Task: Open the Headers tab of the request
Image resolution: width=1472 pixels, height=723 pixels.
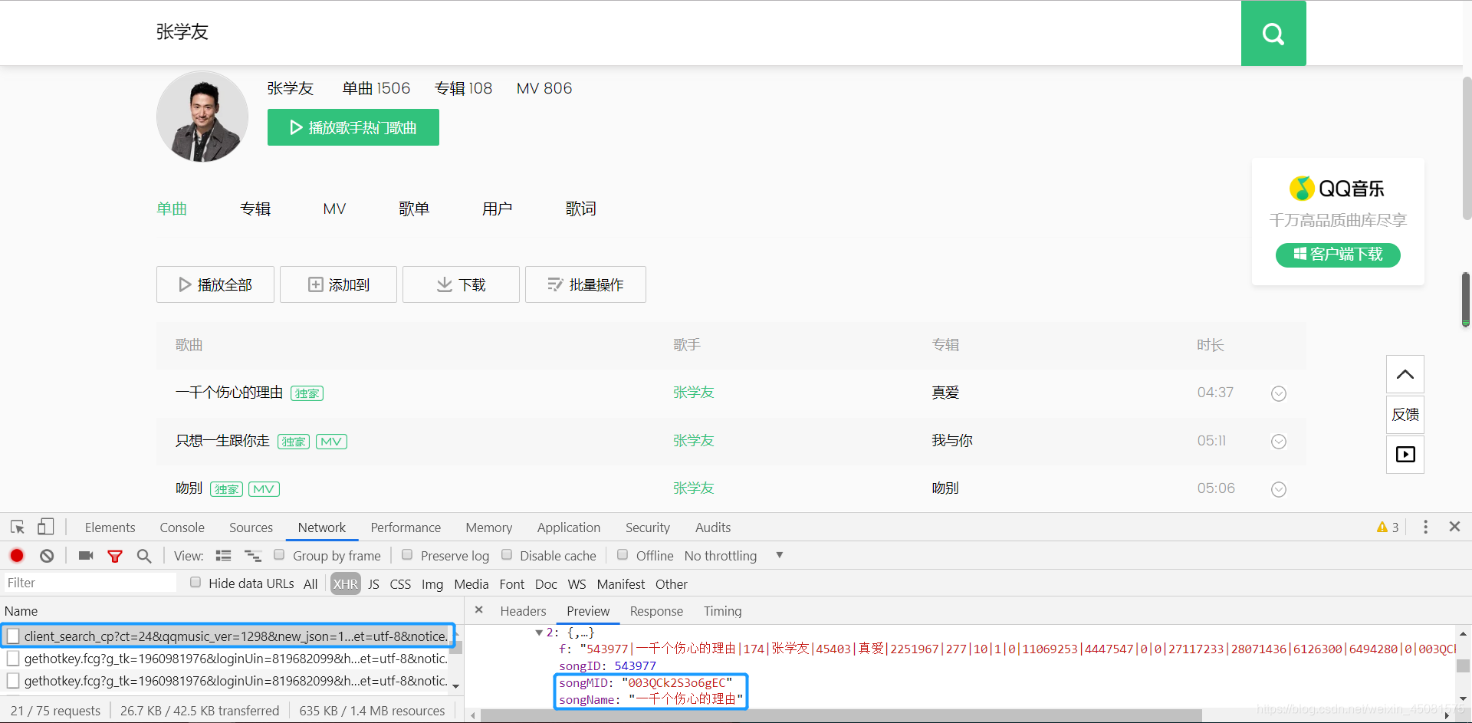Action: tap(523, 611)
